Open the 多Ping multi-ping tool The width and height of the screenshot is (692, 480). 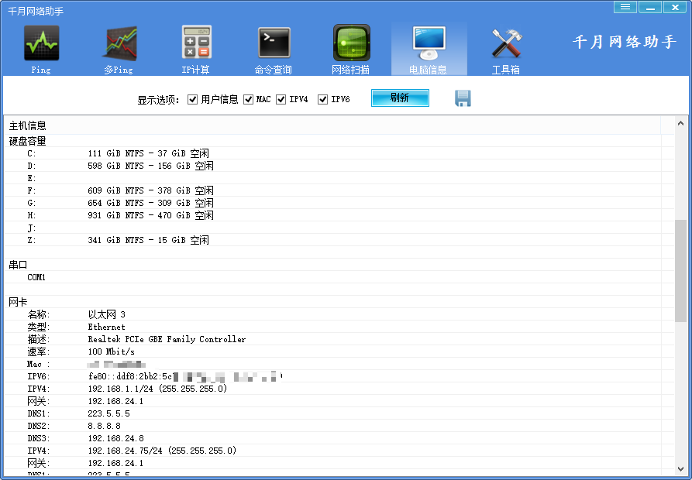pos(119,50)
